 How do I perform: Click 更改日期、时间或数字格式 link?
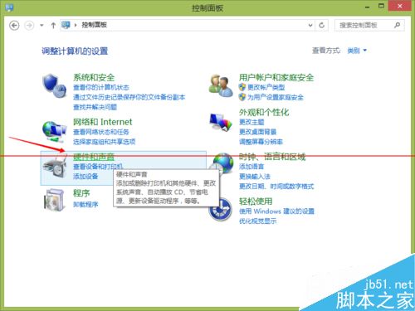tap(276, 187)
